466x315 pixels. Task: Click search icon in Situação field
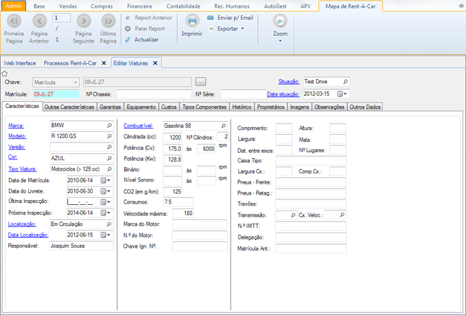point(346,81)
